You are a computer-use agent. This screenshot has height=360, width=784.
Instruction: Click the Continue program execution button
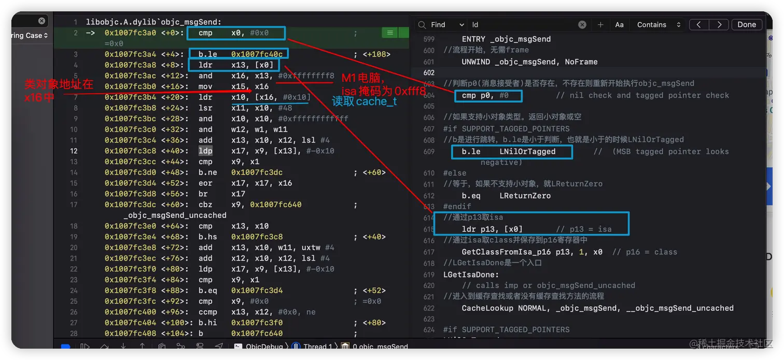click(x=85, y=347)
